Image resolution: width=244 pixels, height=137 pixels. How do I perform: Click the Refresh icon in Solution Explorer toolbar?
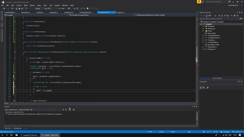pyautogui.click(x=222, y=16)
